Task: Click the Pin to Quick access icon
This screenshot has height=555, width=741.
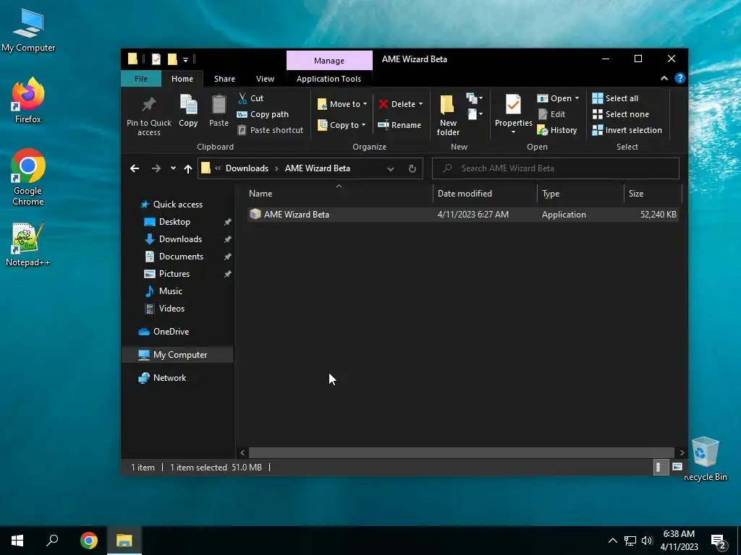Action: pos(149,104)
